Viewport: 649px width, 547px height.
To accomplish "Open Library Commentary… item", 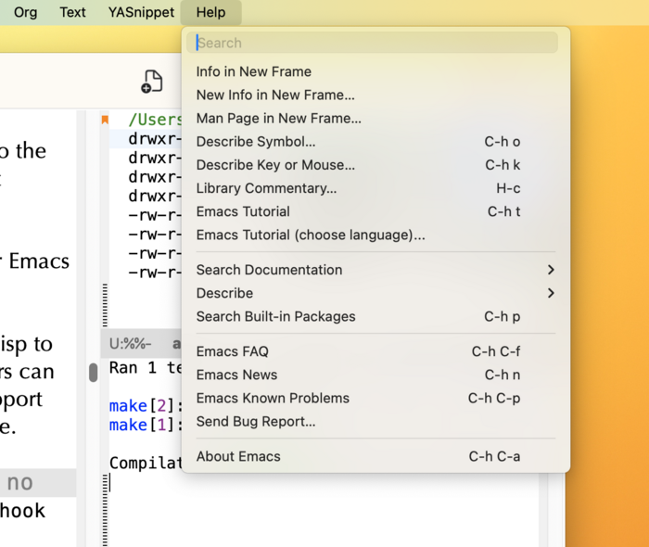I will coord(375,188).
